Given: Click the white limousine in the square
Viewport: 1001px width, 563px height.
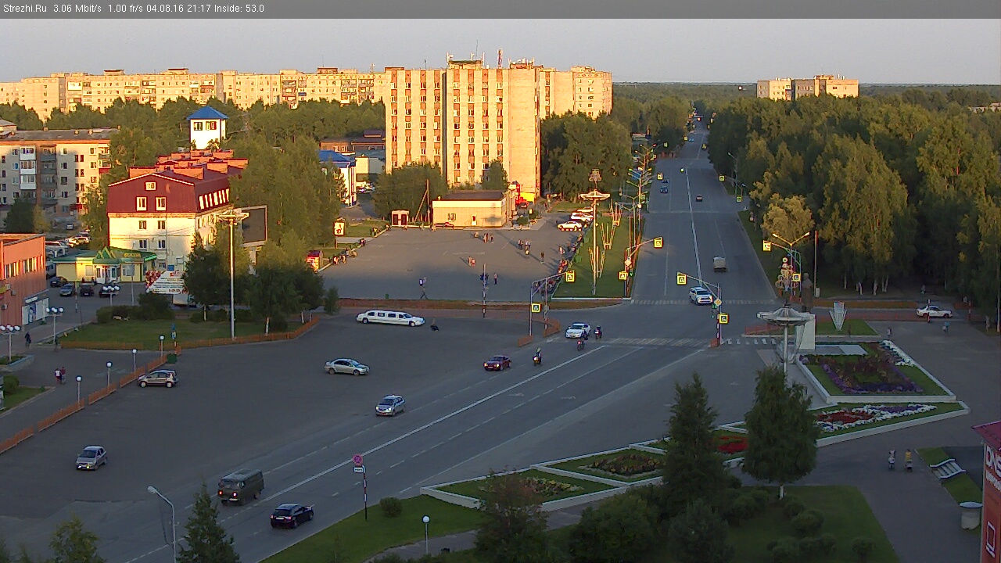Looking at the screenshot, I should click(390, 317).
